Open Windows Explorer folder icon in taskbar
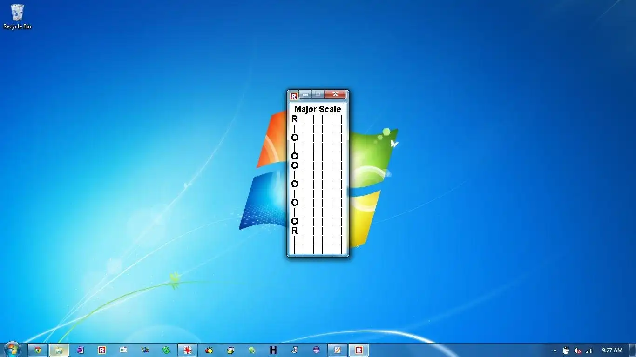Viewport: 636px width, 357px height. [59, 350]
